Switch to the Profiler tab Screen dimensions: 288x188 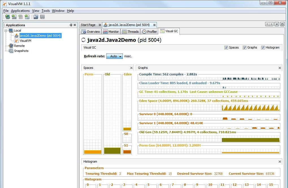[x=150, y=32]
